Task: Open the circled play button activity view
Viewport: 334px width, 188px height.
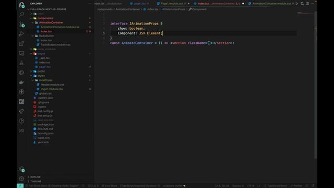Action: point(21,121)
